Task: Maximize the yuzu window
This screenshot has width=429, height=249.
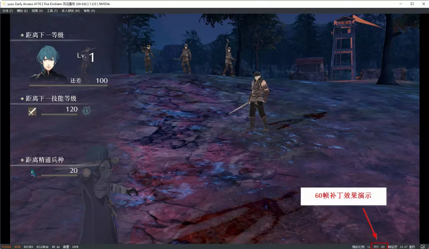Action: pyautogui.click(x=412, y=4)
